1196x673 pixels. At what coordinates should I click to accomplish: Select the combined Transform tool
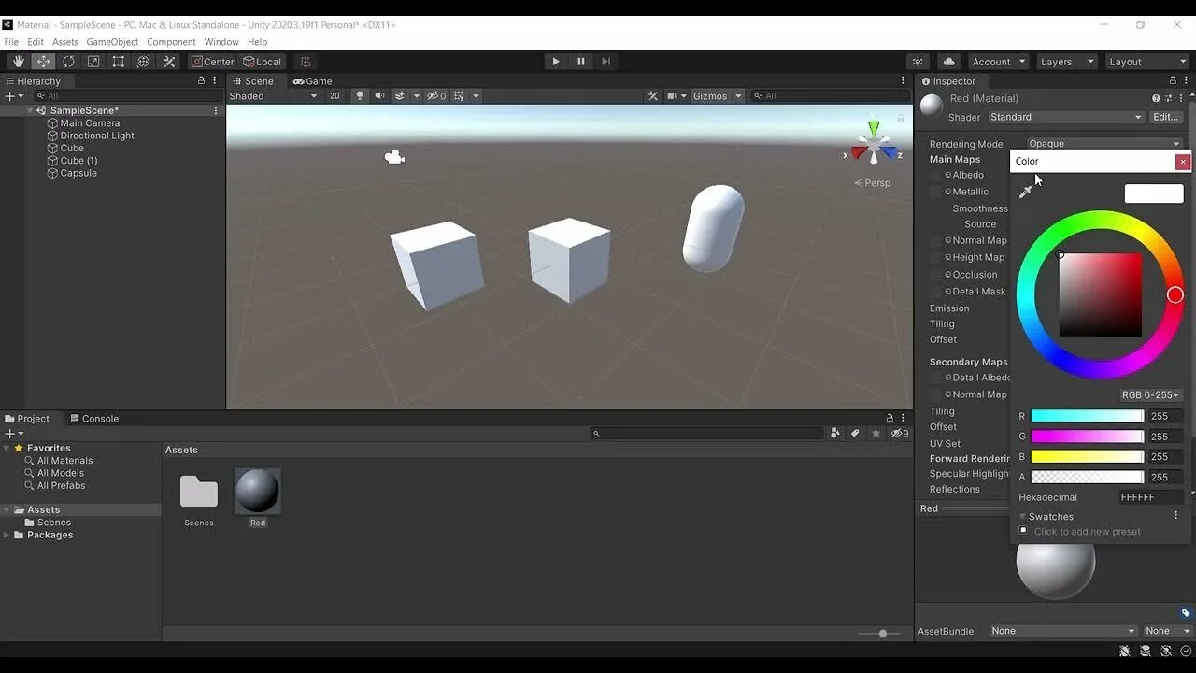144,62
